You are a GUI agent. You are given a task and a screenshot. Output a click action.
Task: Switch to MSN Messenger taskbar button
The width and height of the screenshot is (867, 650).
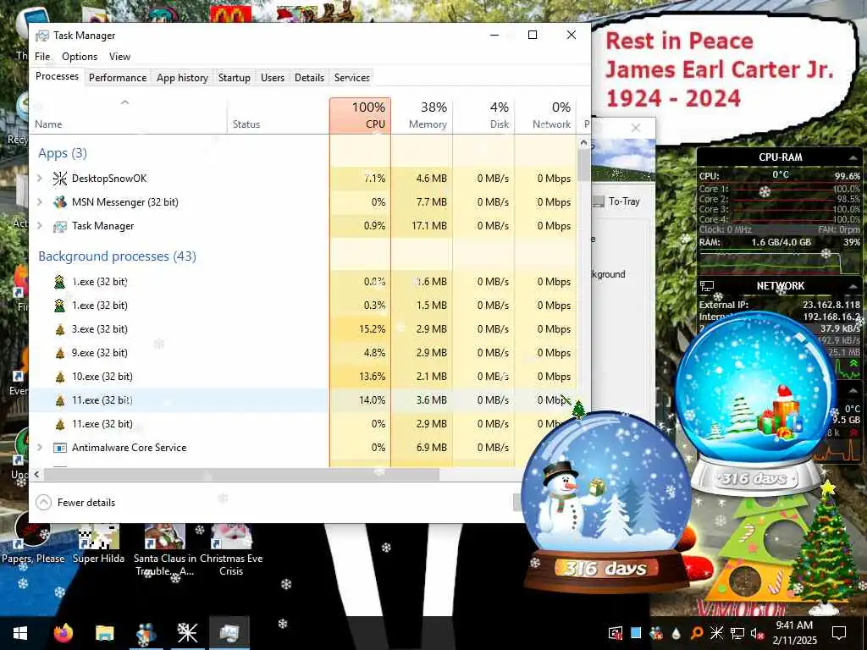tap(146, 633)
